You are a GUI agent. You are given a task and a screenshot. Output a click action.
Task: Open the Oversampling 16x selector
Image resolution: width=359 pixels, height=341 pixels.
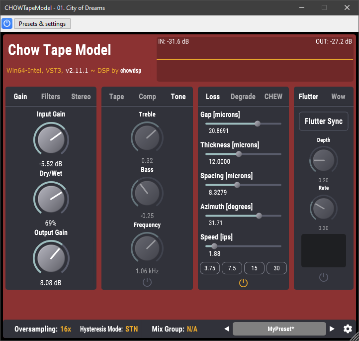pos(43,329)
